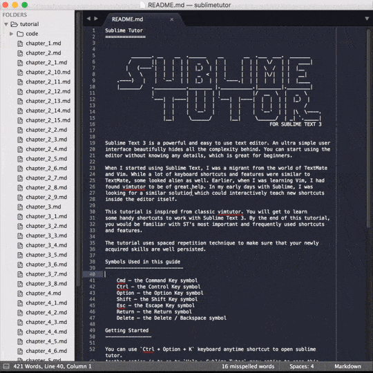Image resolution: width=373 pixels, height=373 pixels.
Task: Click the chapter_2_13.md file icon
Action: (20, 101)
